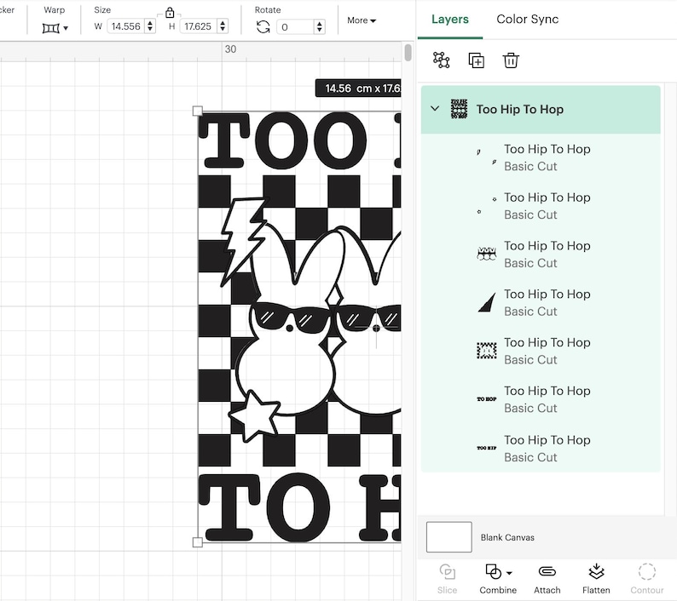Click the Blank Canvas swatch
Screen dimensions: 677x601
[x=449, y=537]
